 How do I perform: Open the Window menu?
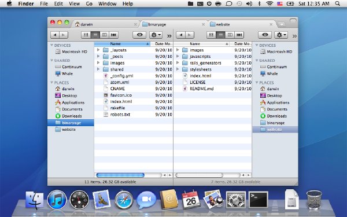pos(108,3)
